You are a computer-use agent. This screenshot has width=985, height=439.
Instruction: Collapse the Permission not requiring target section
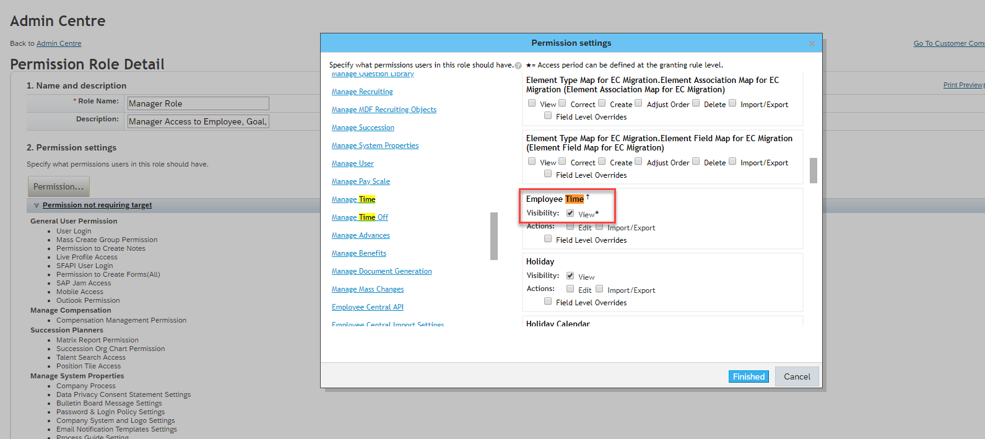click(x=37, y=206)
